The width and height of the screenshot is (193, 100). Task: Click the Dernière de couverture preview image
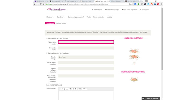coord(134,80)
